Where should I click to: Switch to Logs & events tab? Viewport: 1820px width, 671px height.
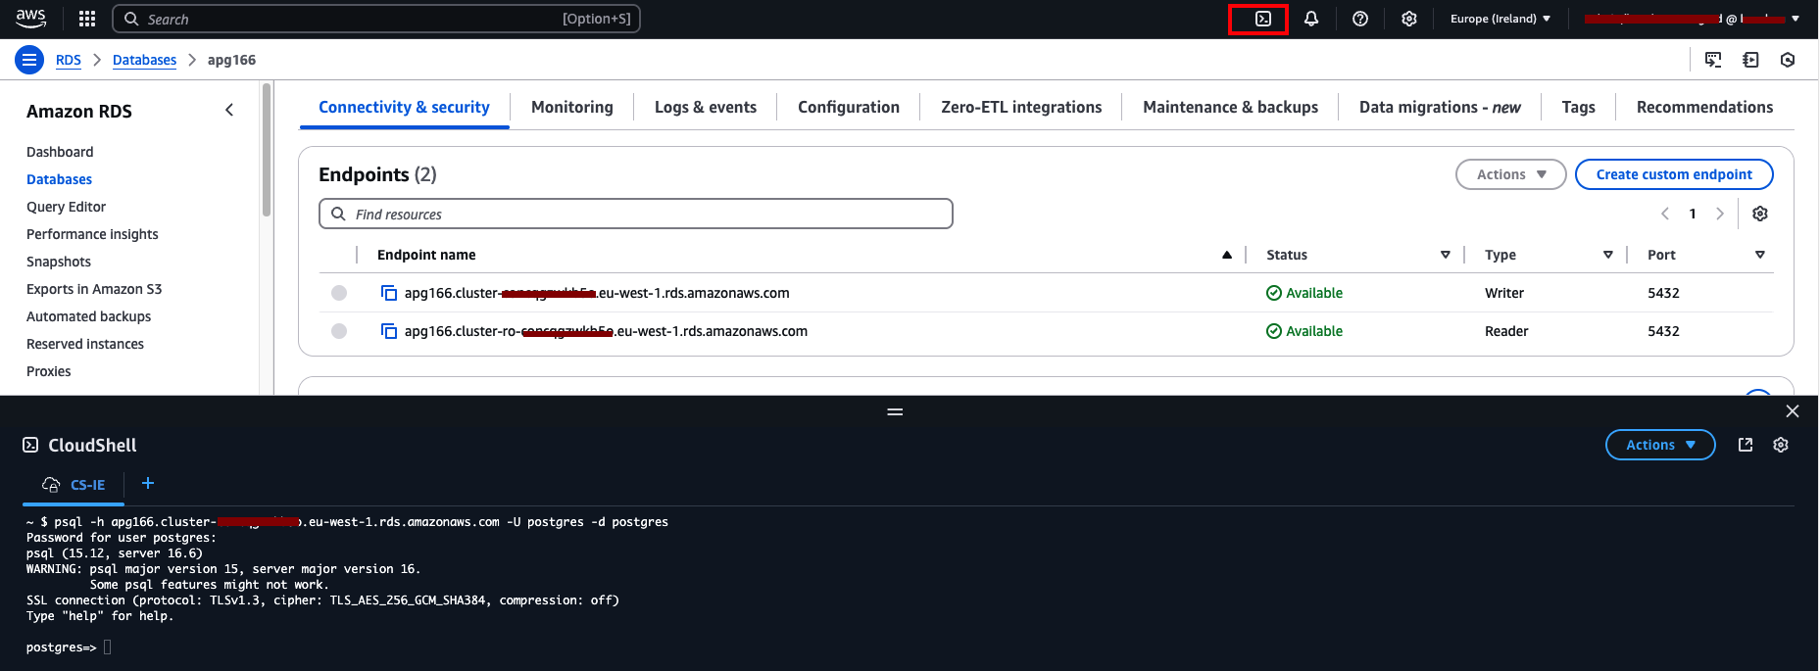click(706, 107)
